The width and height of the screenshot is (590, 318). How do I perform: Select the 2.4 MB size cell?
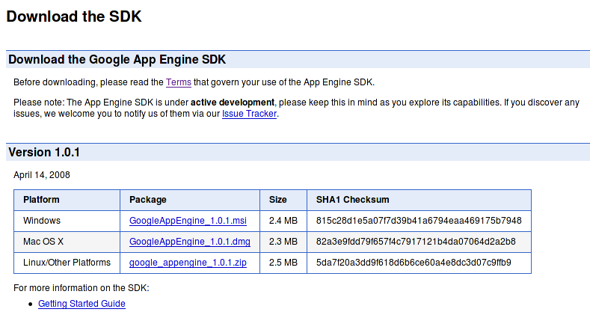[x=283, y=221]
